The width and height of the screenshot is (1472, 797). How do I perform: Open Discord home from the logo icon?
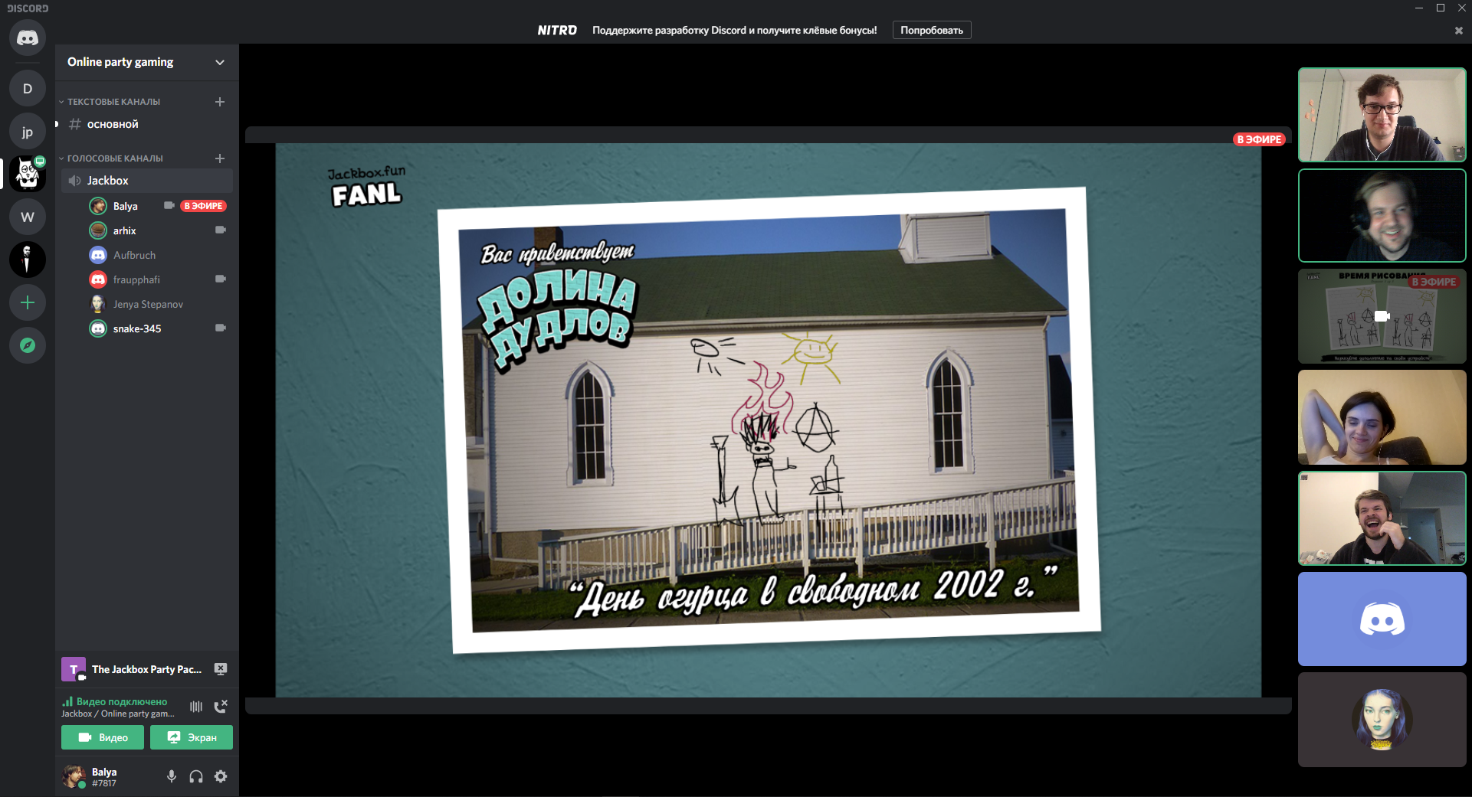28,38
